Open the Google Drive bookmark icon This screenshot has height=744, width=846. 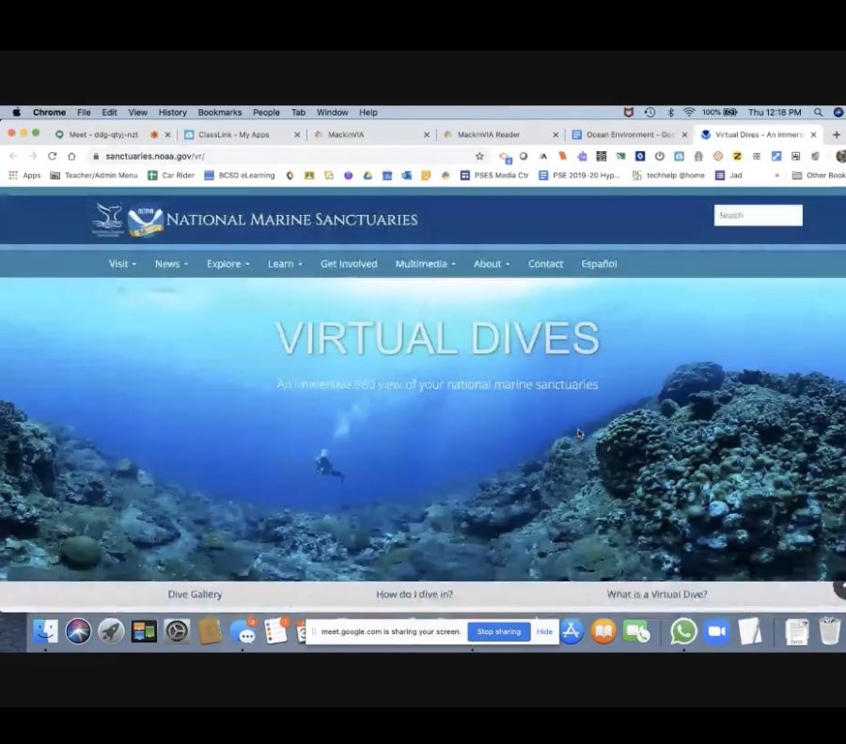tap(368, 176)
